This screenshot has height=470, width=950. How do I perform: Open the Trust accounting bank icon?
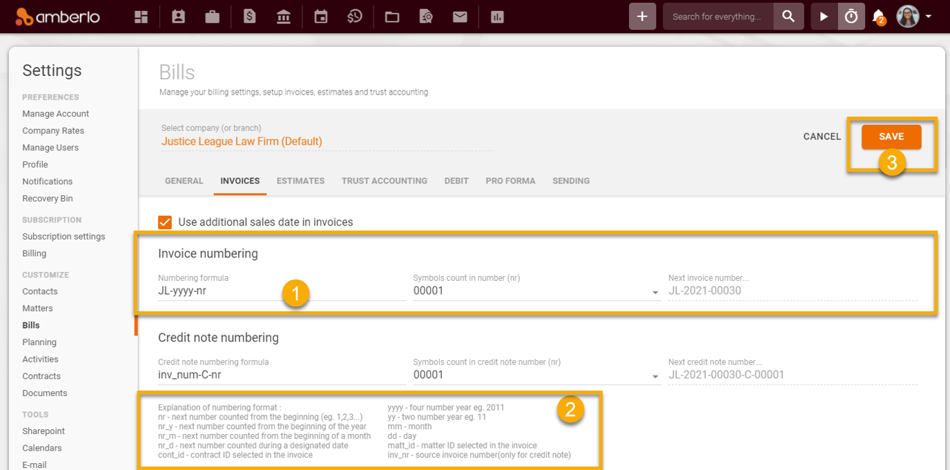tap(284, 16)
